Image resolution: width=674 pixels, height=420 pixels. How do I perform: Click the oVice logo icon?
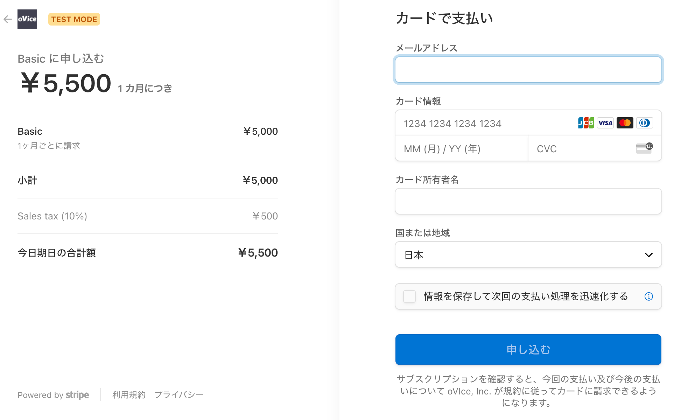pos(27,19)
